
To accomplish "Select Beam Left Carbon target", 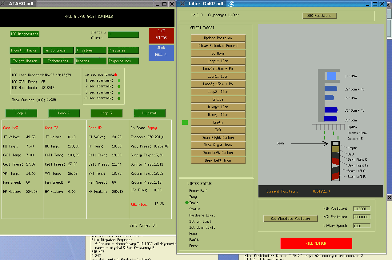I will pos(218,153).
